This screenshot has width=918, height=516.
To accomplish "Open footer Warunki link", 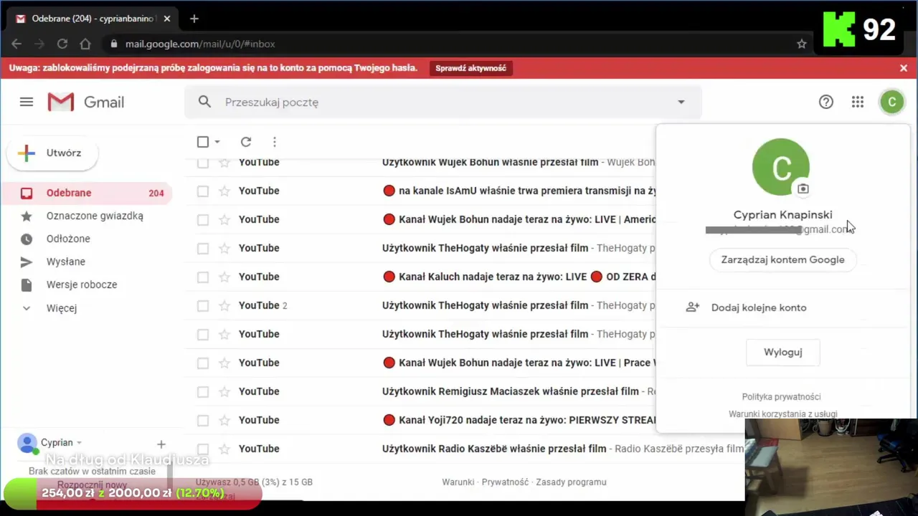I will (x=458, y=482).
